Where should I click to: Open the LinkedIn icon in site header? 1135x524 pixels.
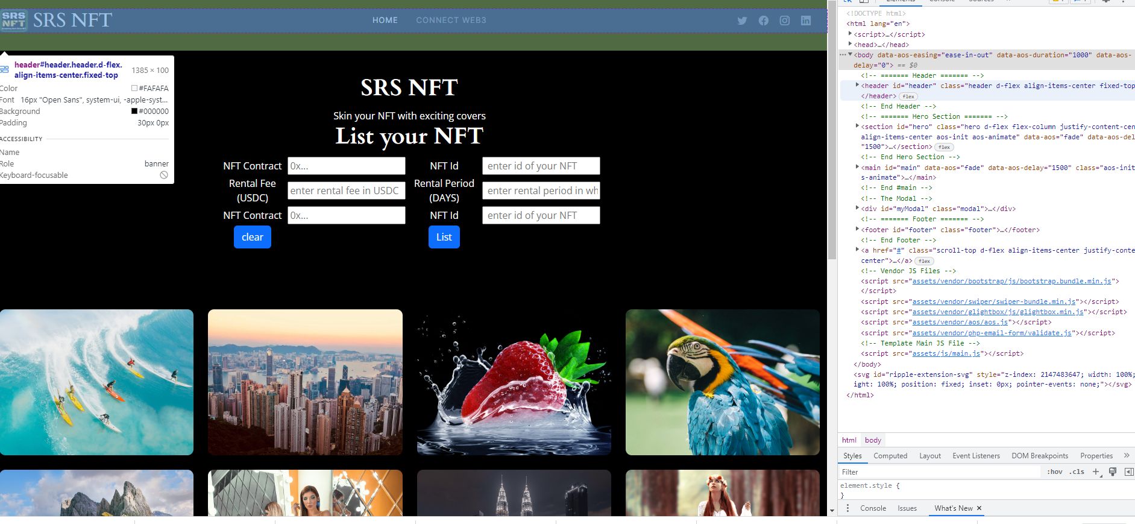click(806, 21)
